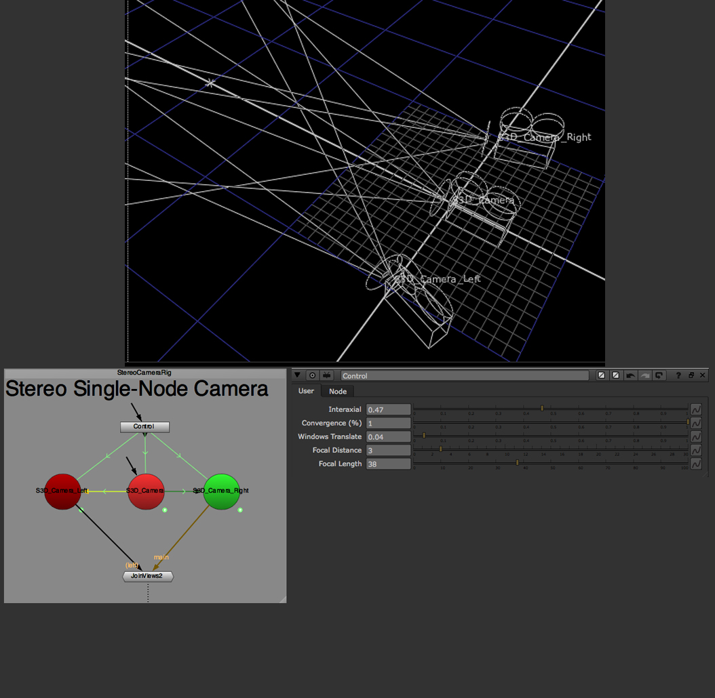Screen dimensions: 715x698
Task: Click inside the Focal Distance value field
Action: click(388, 449)
